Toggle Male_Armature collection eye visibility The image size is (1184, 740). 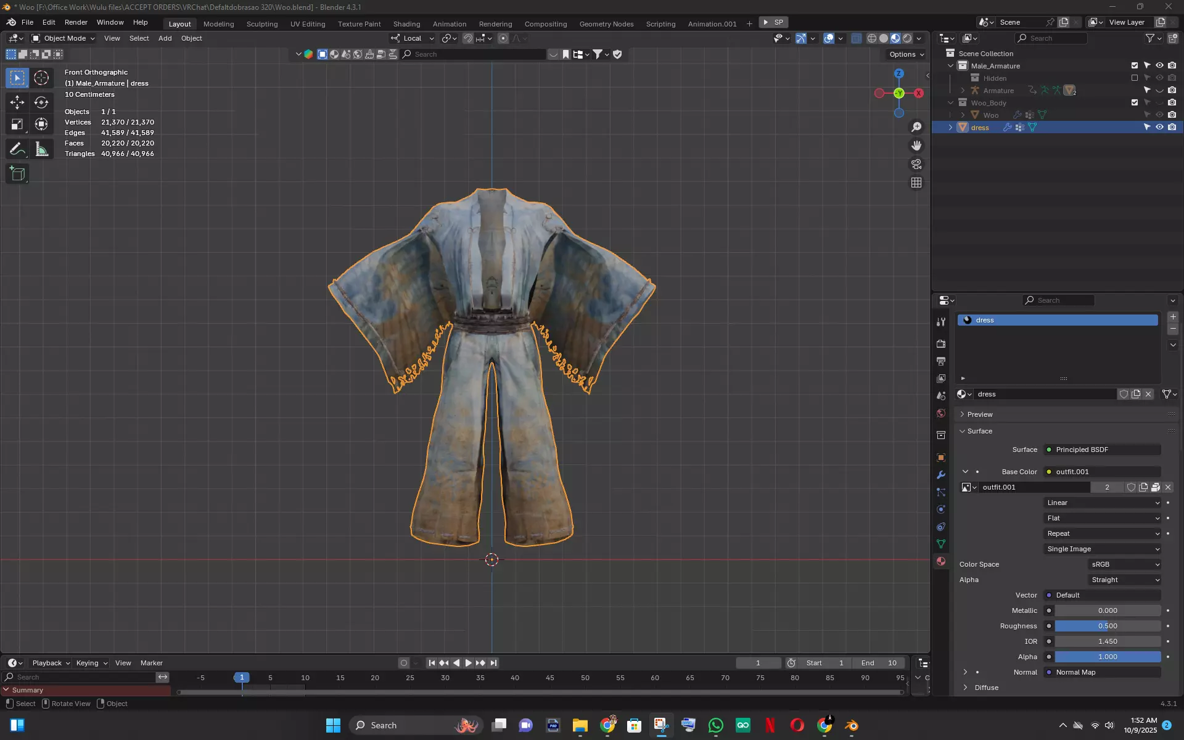pos(1159,65)
